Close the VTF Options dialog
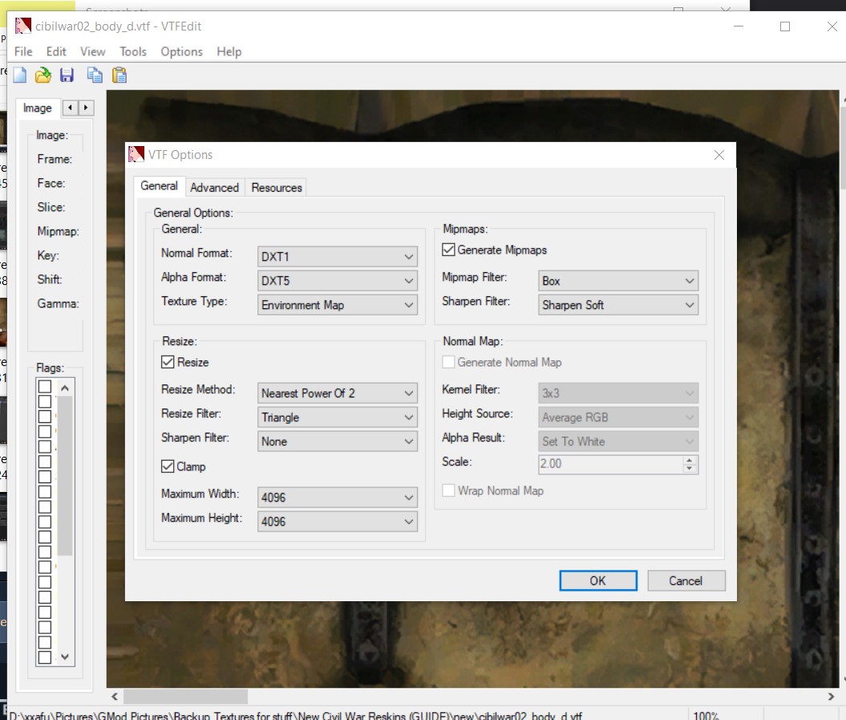 718,155
